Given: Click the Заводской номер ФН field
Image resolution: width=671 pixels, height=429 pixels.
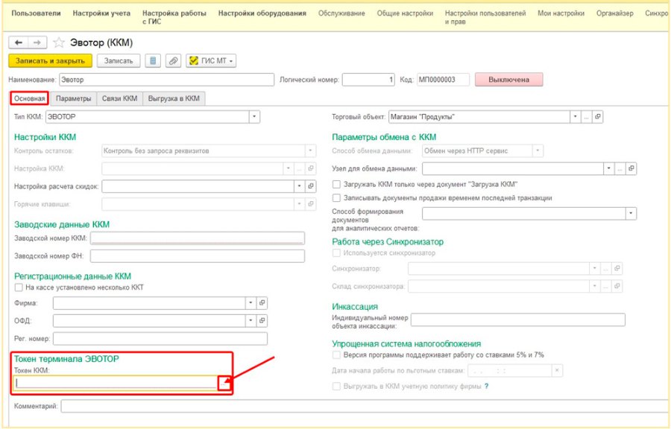Looking at the screenshot, I should coord(198,256).
